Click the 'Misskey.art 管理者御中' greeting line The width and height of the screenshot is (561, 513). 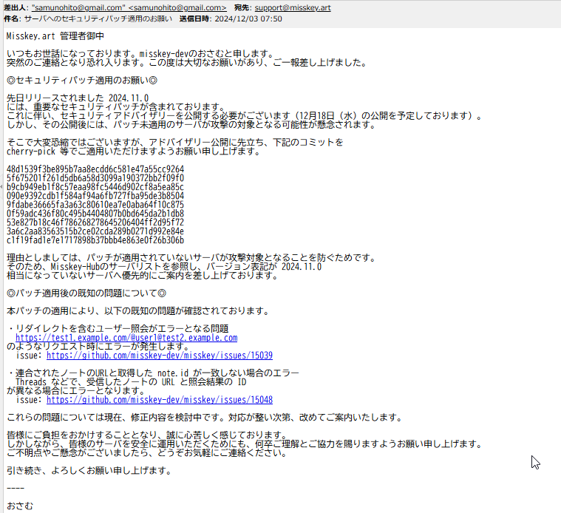(55, 35)
